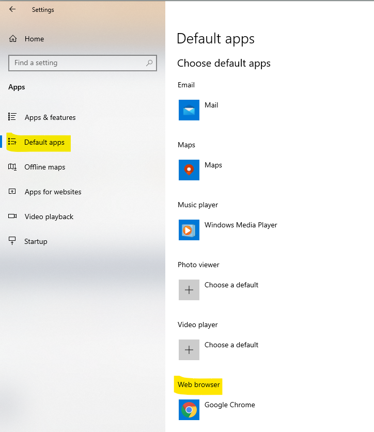Choose a default for Photo viewer
The width and height of the screenshot is (374, 432).
point(231,285)
